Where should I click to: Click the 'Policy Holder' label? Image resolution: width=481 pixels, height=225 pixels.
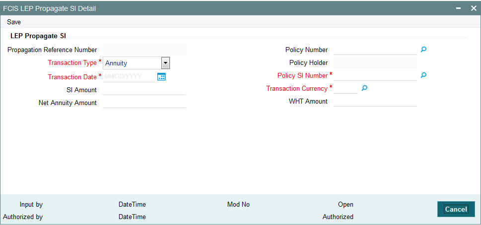pos(308,62)
